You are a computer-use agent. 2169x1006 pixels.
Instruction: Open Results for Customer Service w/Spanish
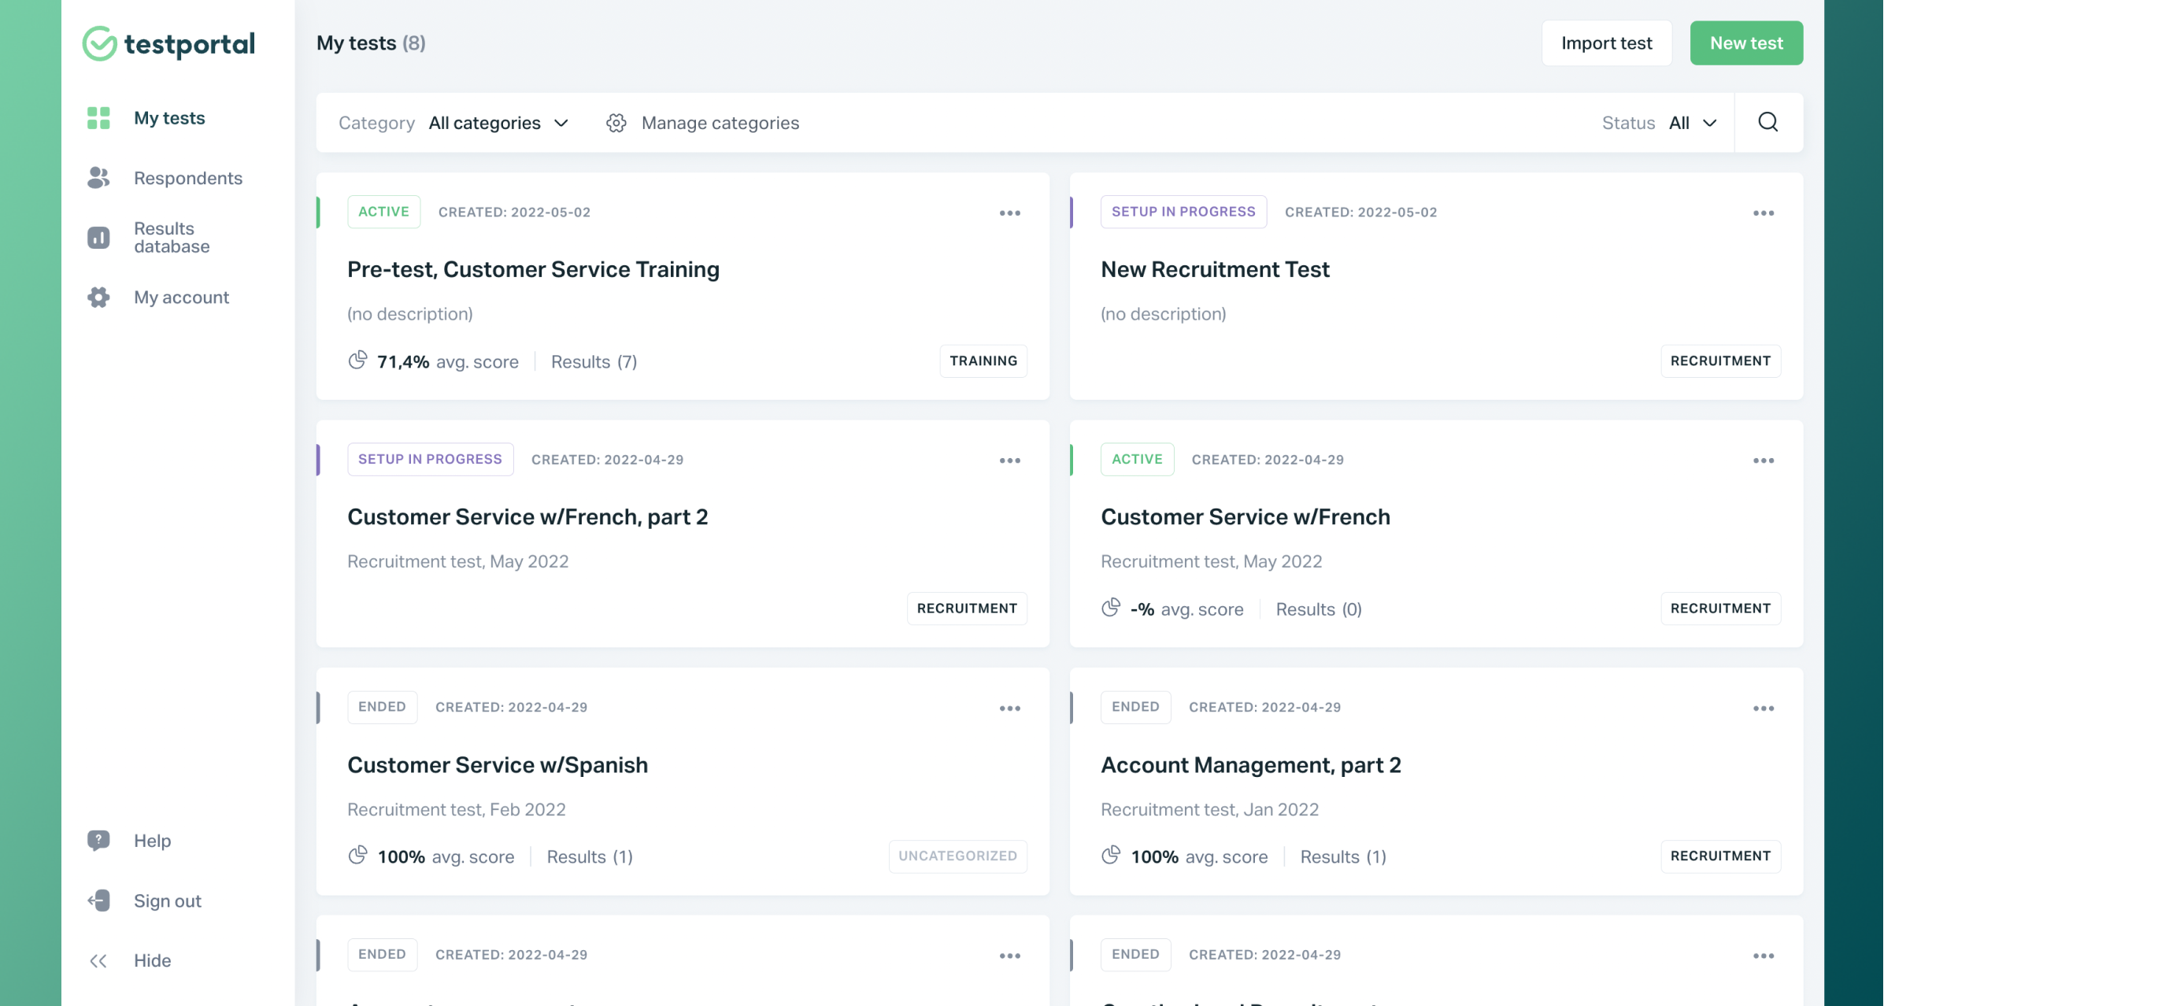point(589,856)
